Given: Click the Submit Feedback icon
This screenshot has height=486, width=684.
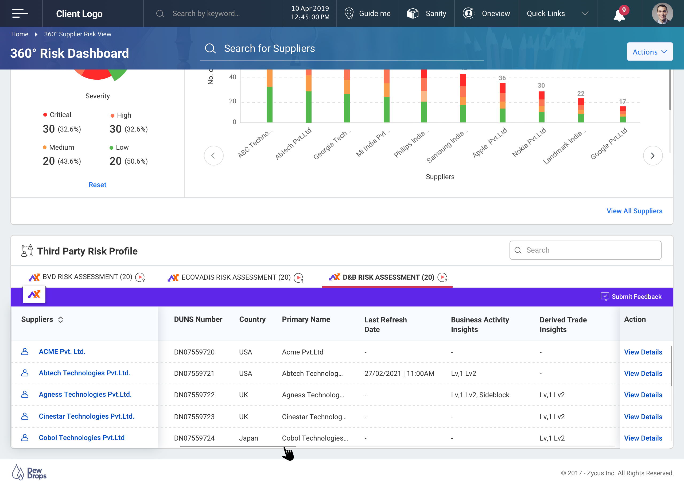Looking at the screenshot, I should pyautogui.click(x=604, y=296).
